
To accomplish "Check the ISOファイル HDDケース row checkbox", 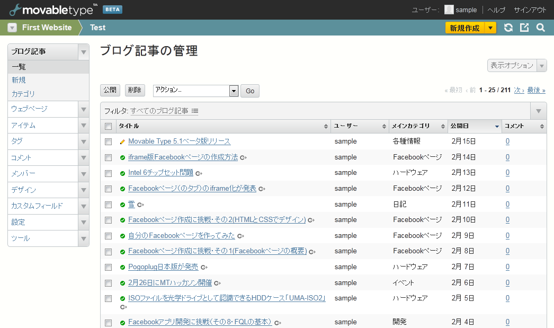I will pyautogui.click(x=108, y=299).
